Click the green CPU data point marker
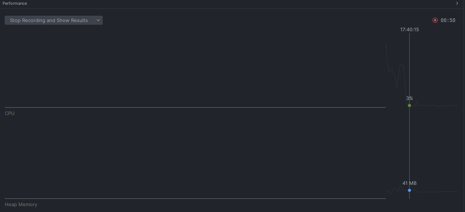 (409, 105)
